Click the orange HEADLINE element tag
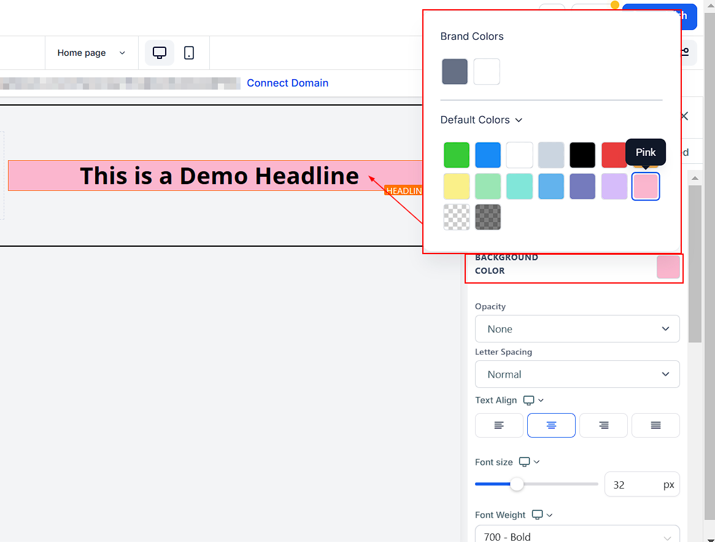 click(x=404, y=191)
